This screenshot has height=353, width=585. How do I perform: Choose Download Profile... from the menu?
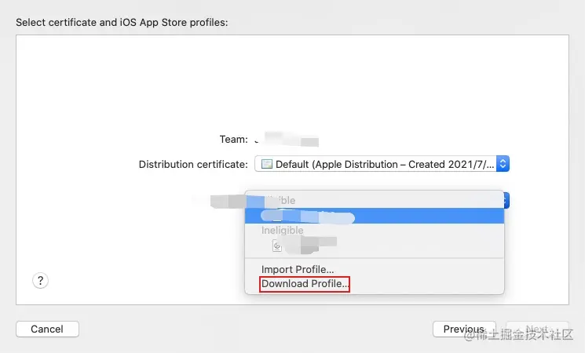tap(305, 284)
